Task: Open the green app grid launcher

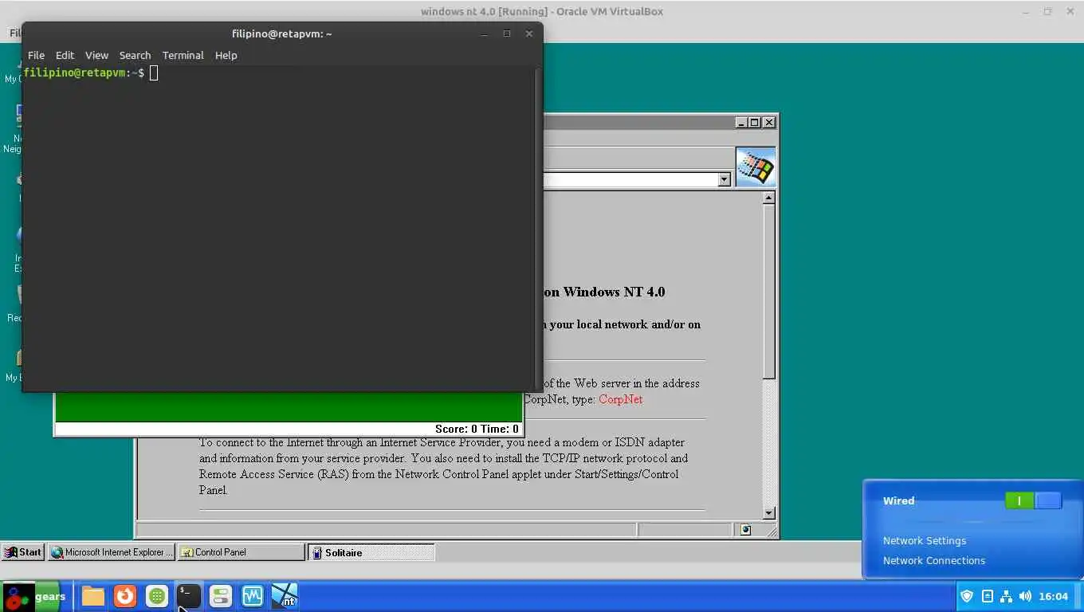Action: [157, 596]
